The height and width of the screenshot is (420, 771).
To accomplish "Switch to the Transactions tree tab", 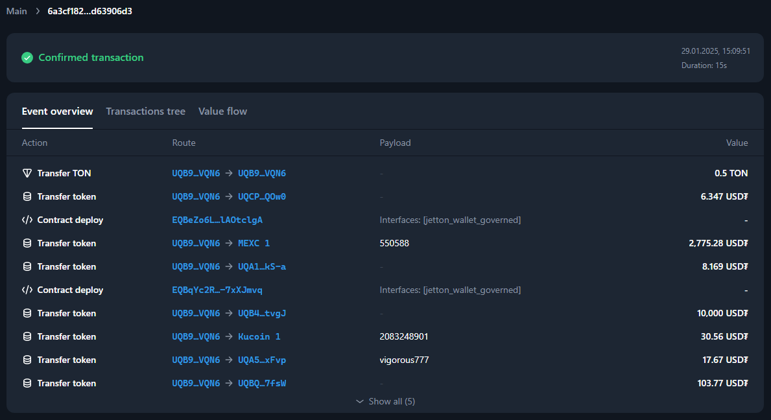I will pyautogui.click(x=145, y=111).
